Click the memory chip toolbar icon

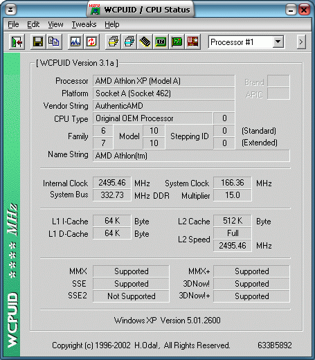click(x=145, y=42)
